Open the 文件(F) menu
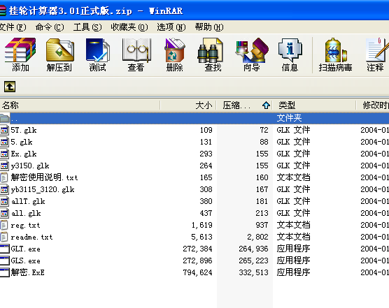Screen dimensions: 389x308 [x=13, y=27]
